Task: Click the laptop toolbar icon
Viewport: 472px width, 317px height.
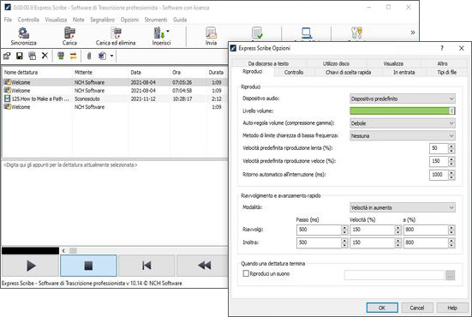Action: coord(307,33)
